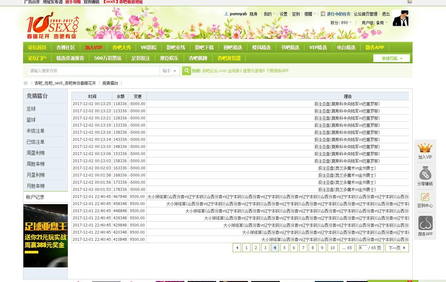Select 微杏APP in the green navigation bar
The height and width of the screenshot is (282, 446).
(375, 47)
